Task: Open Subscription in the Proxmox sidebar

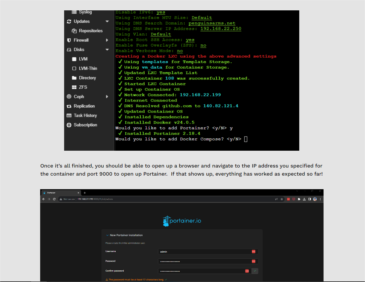Action: (85, 125)
